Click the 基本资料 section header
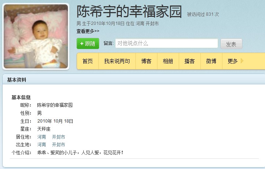Image resolution: width=265 pixels, height=169 pixels. pyautogui.click(x=17, y=80)
